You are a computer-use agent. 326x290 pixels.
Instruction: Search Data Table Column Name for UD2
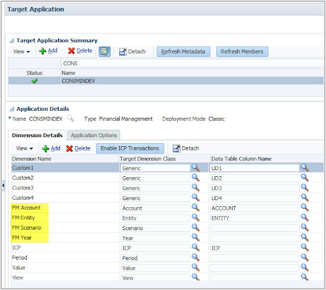click(x=305, y=178)
